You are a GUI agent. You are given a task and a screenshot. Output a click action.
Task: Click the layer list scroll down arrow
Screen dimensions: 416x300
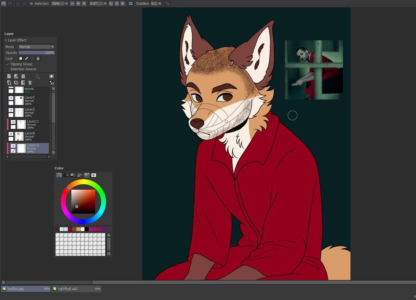(53, 152)
